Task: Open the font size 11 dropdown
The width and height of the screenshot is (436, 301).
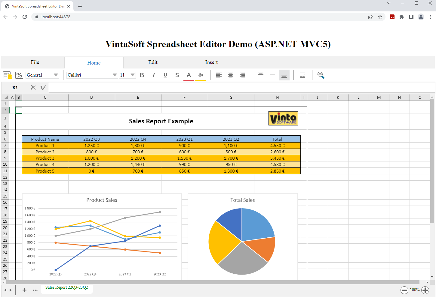Action: point(132,75)
